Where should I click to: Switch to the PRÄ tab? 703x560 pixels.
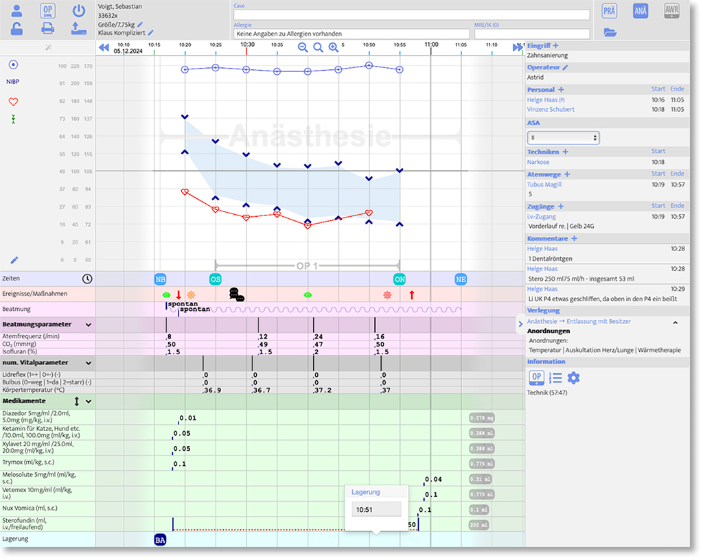pos(609,10)
